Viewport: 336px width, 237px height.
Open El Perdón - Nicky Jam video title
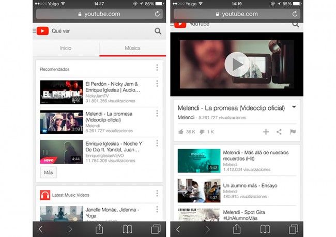click(x=113, y=87)
